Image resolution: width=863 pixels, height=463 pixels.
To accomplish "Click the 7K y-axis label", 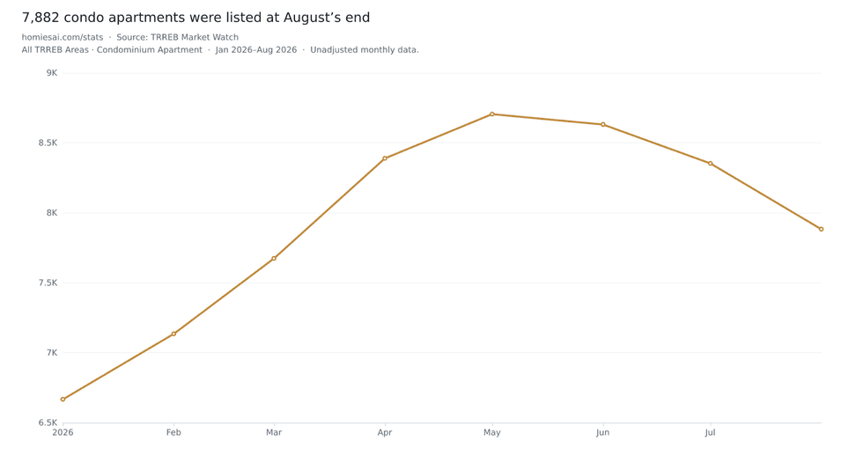I will coord(52,352).
